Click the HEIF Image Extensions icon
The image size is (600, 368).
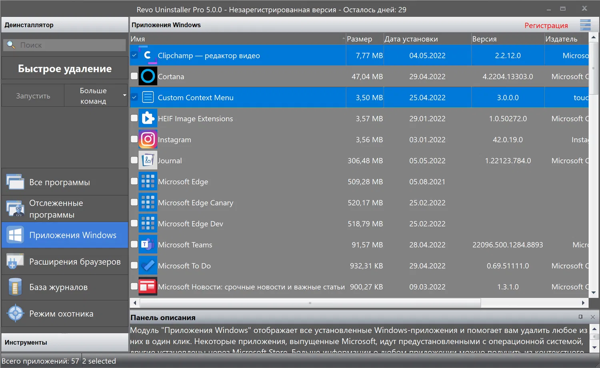pyautogui.click(x=148, y=118)
